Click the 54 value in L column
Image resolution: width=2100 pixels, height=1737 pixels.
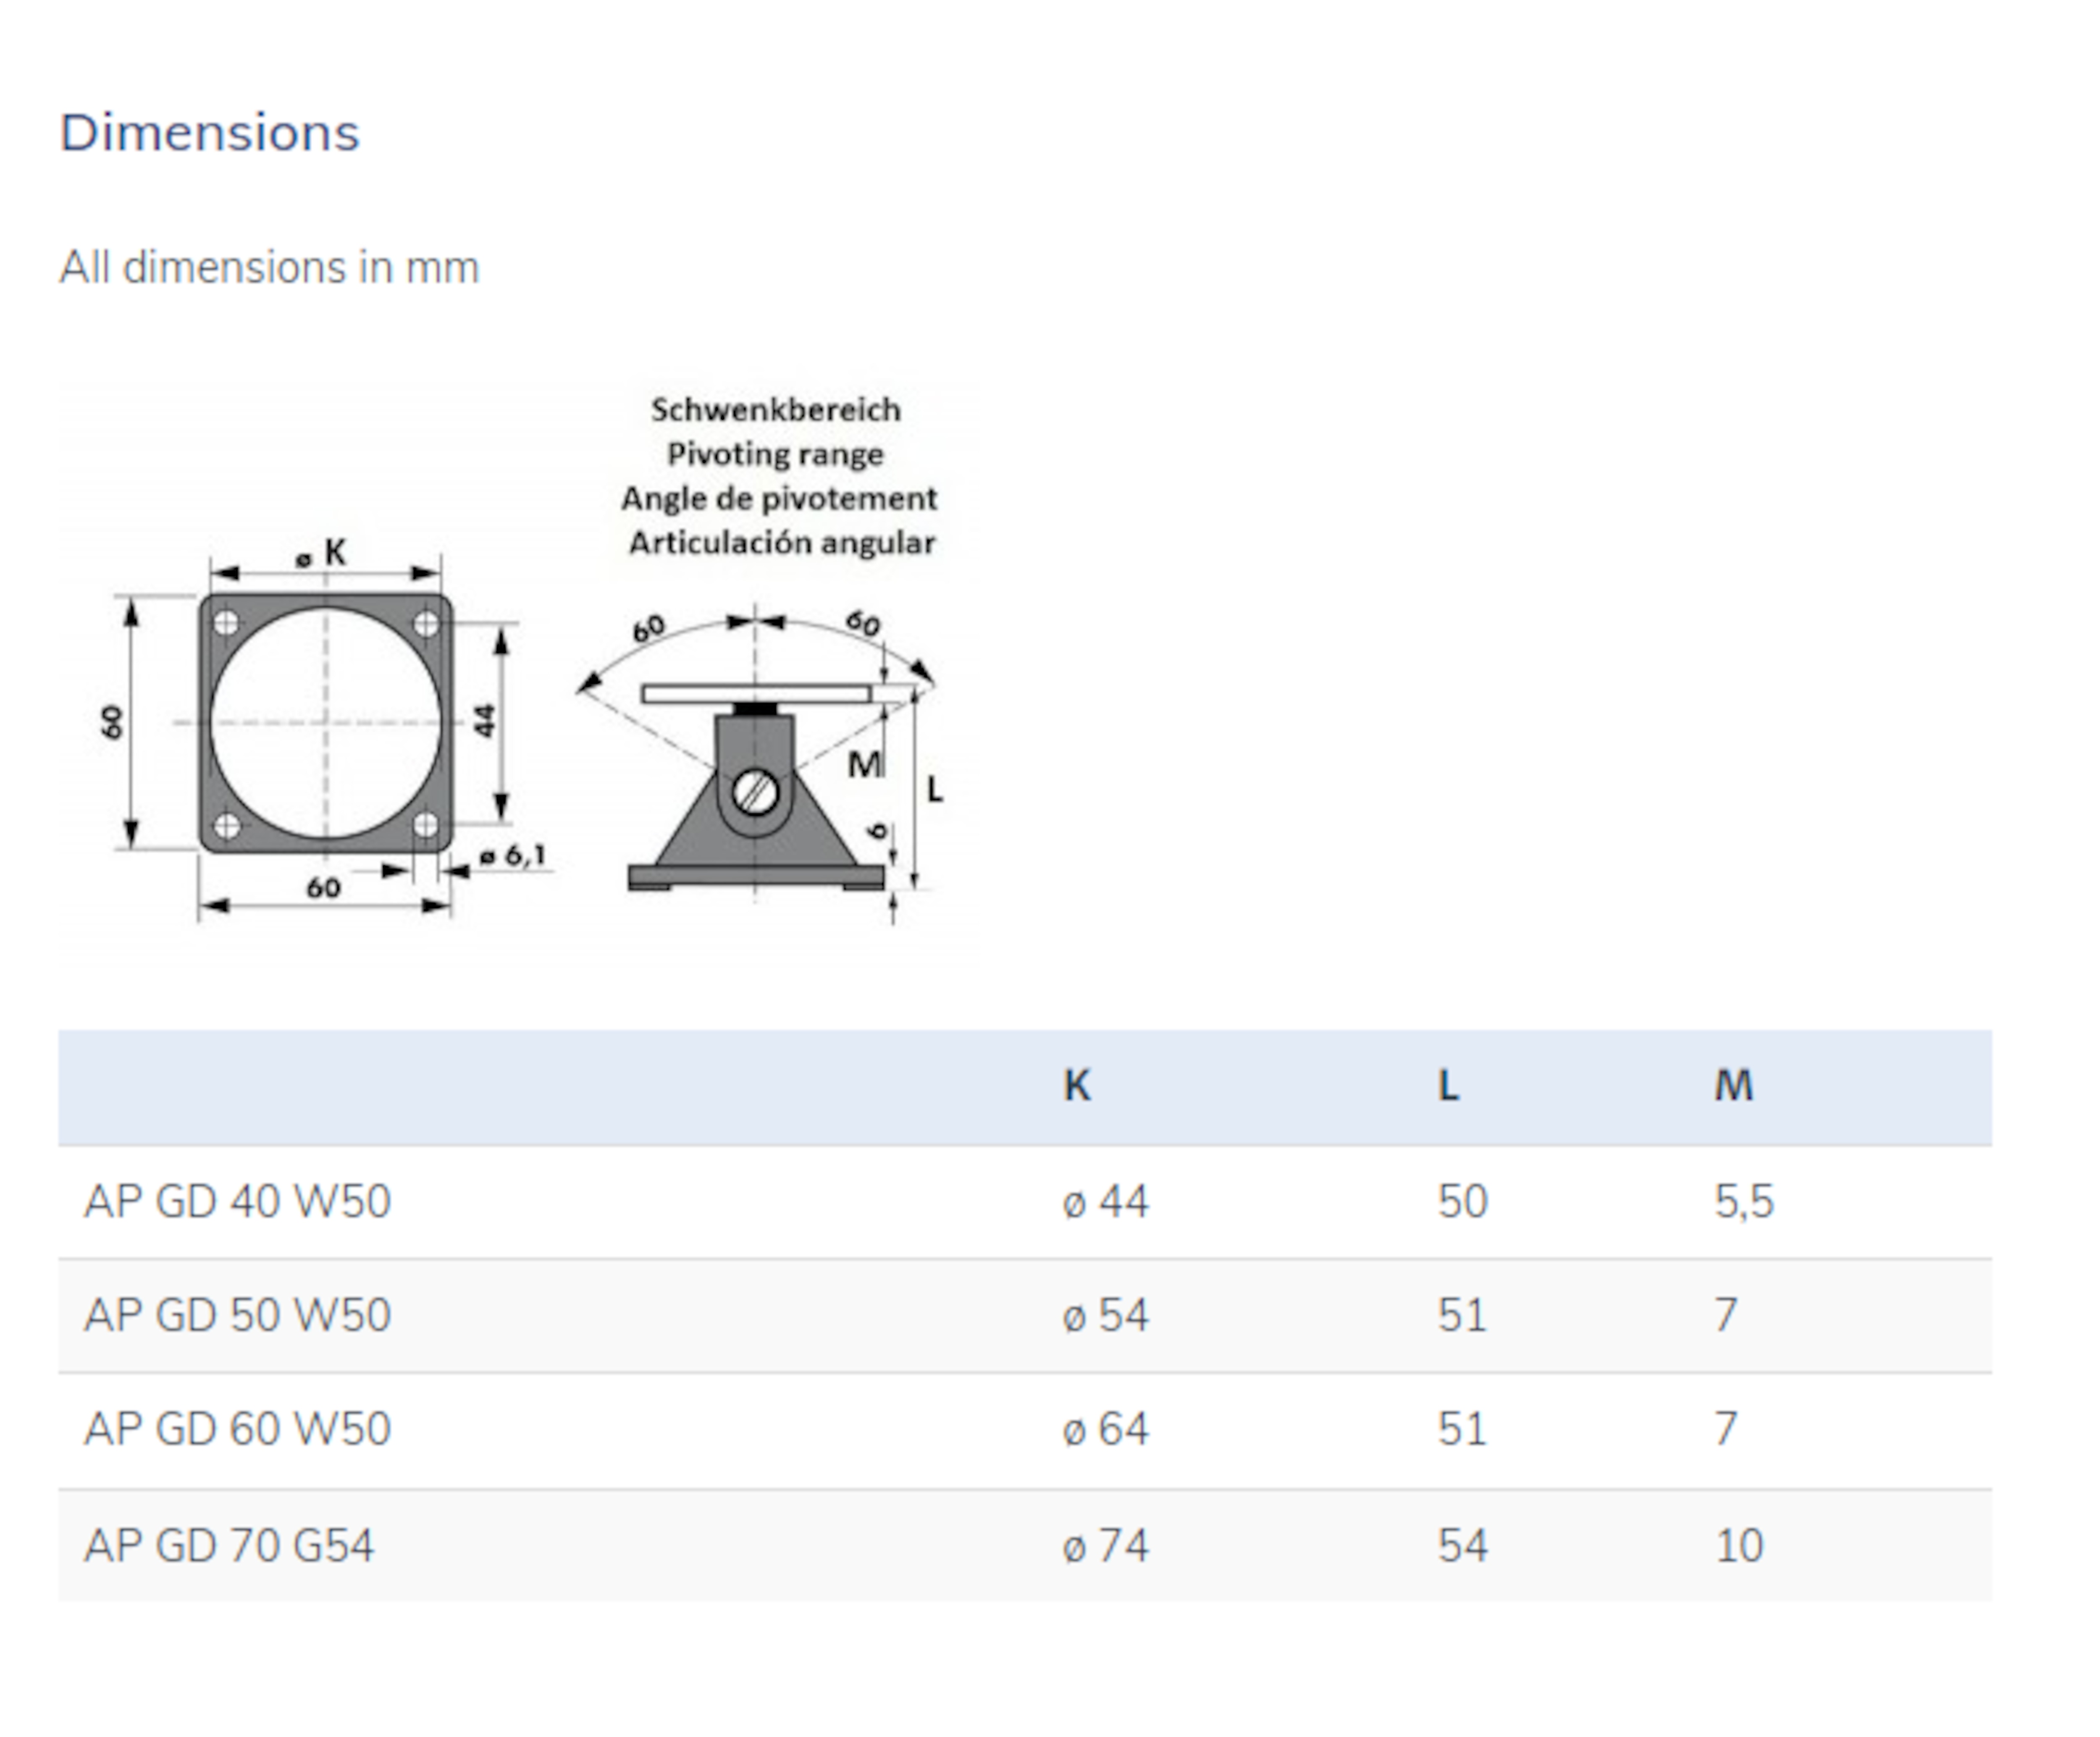[x=1463, y=1546]
